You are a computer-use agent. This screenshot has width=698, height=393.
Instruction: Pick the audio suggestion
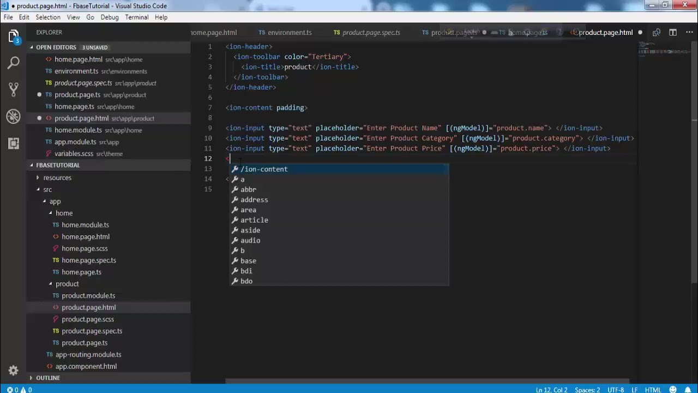click(x=339, y=240)
